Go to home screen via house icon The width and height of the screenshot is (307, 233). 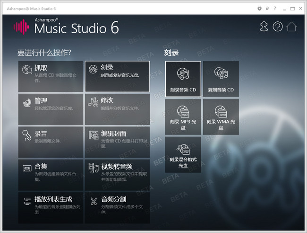(x=291, y=27)
